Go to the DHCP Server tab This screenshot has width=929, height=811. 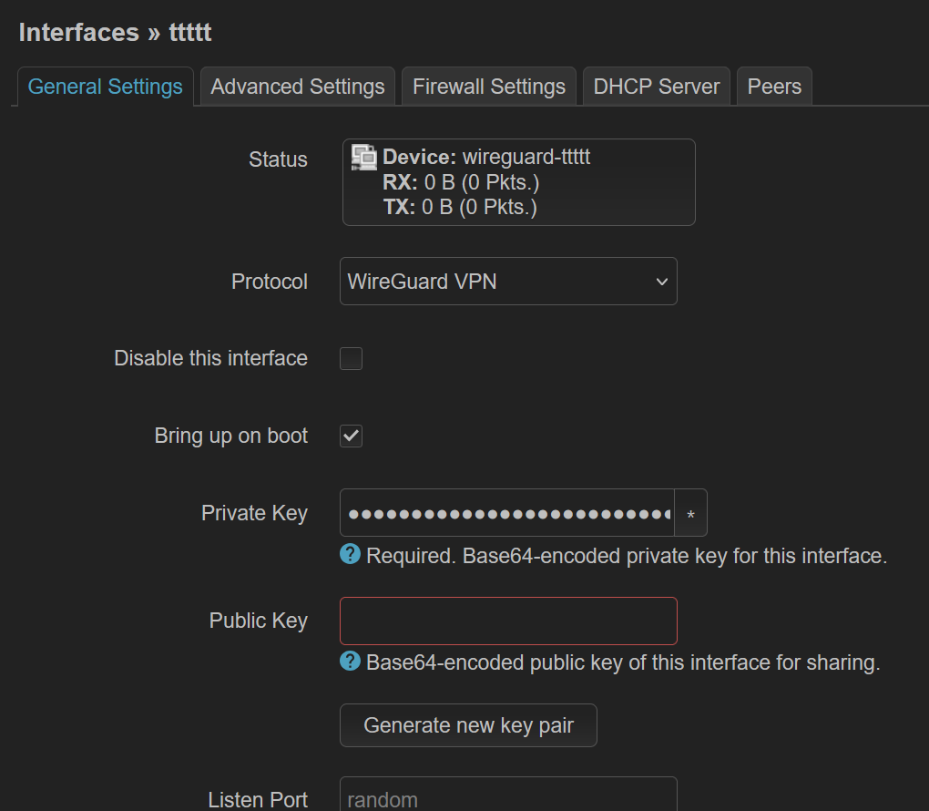[657, 87]
